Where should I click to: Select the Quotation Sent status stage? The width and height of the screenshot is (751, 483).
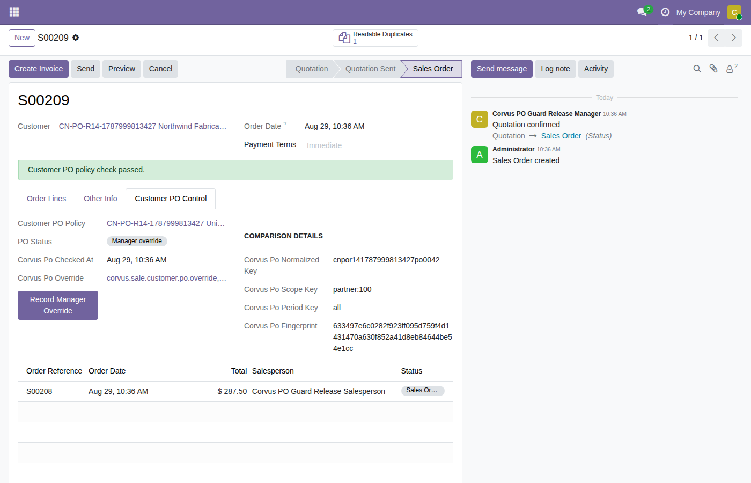(x=370, y=69)
